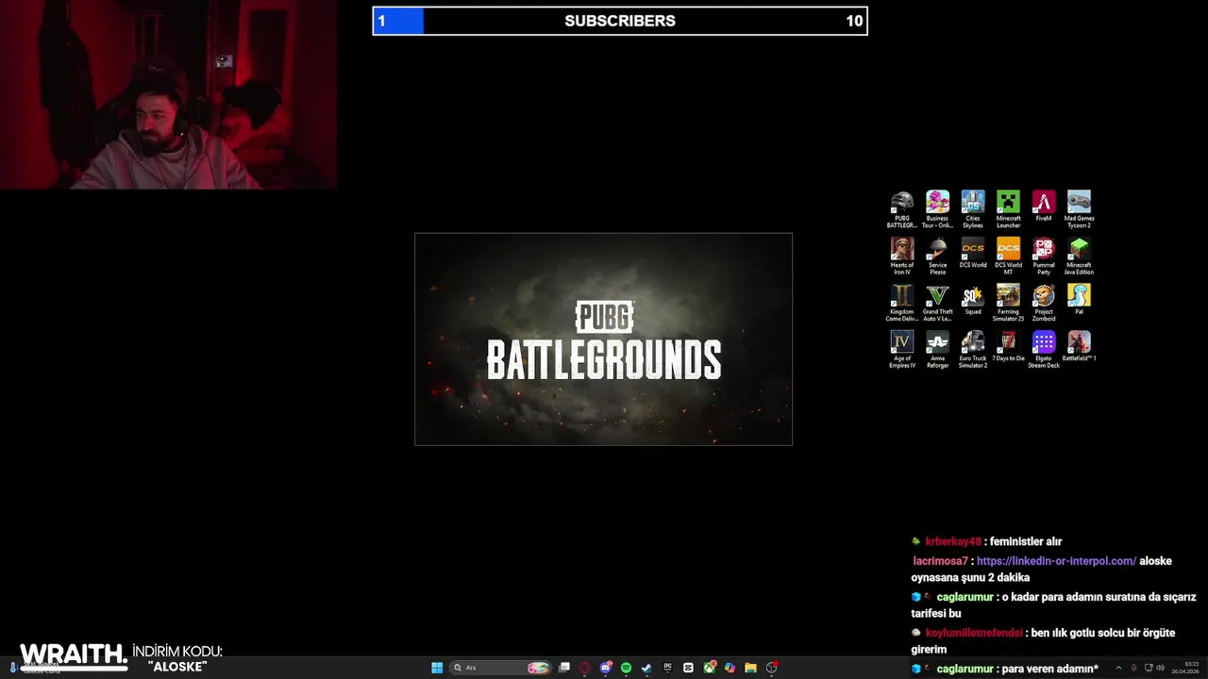1208x679 pixels.
Task: Open the PUBG BATTLEGROUNDS desktop shortcut
Action: point(902,209)
